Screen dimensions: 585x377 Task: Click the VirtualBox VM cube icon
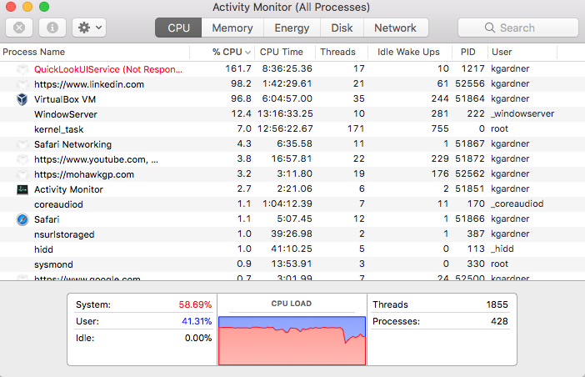[x=22, y=99]
